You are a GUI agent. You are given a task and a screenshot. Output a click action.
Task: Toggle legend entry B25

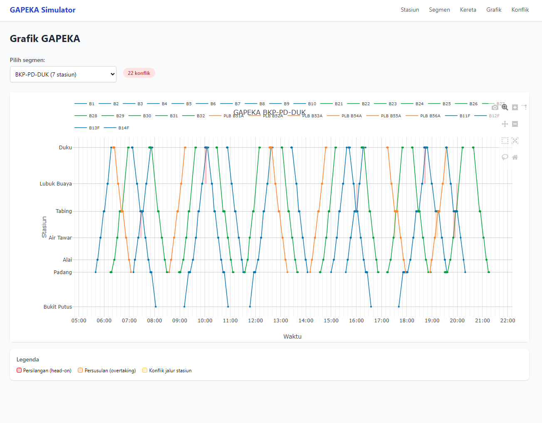440,104
